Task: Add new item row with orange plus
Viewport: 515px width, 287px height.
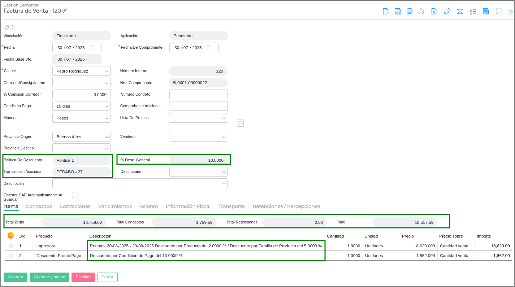Action: pyautogui.click(x=11, y=235)
